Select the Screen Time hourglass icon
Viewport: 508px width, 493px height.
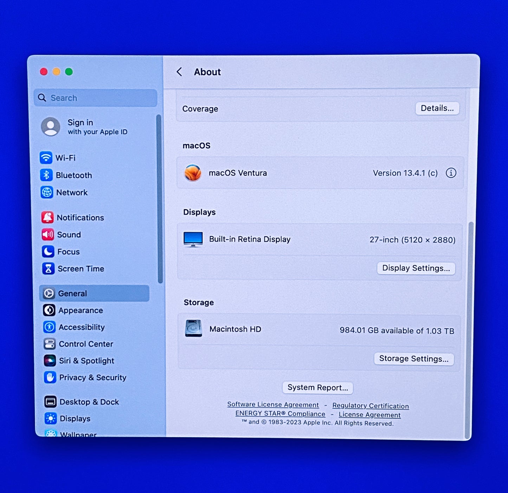49,269
